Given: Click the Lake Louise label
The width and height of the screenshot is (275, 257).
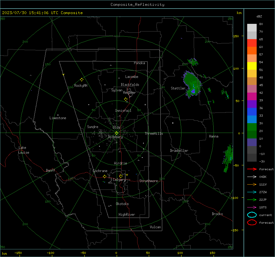Looking at the screenshot, I should tap(24, 150).
